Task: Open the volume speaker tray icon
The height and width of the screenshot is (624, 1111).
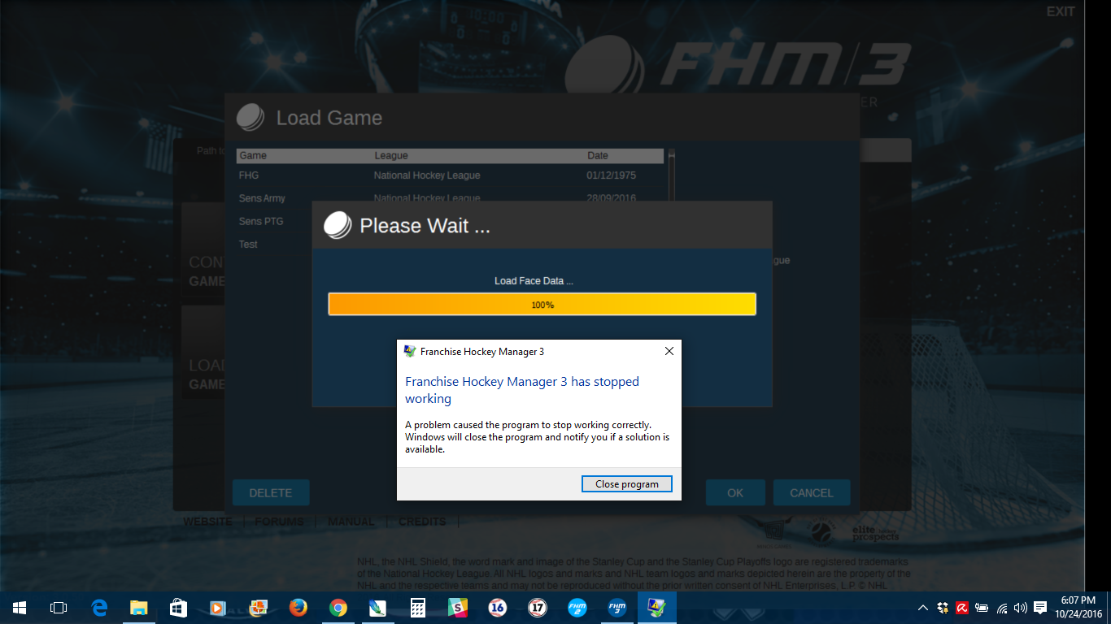Action: click(x=1021, y=608)
